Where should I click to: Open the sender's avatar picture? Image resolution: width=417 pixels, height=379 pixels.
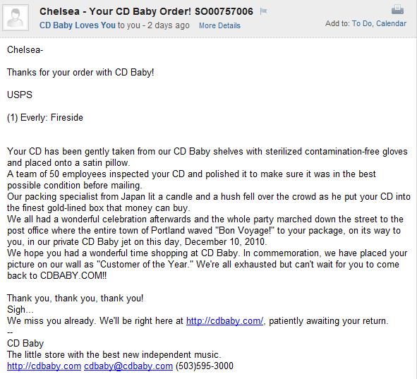click(16, 18)
